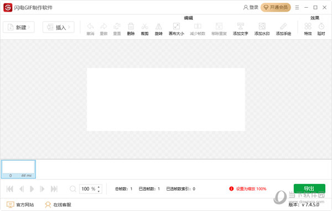Click the white canvas in preview area
This screenshot has height=211, width=332.
tap(166, 99)
